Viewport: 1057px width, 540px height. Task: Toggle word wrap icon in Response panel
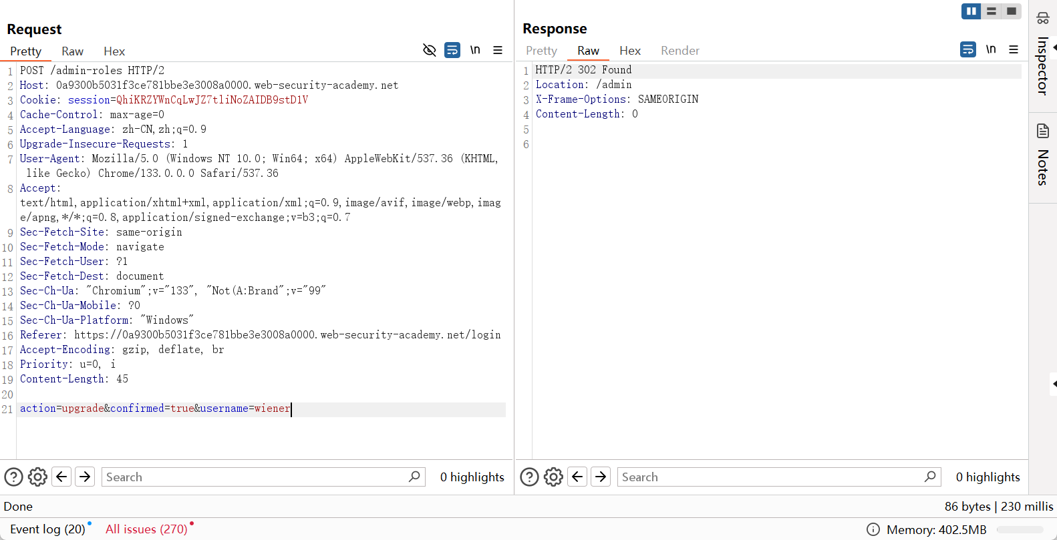pos(967,49)
